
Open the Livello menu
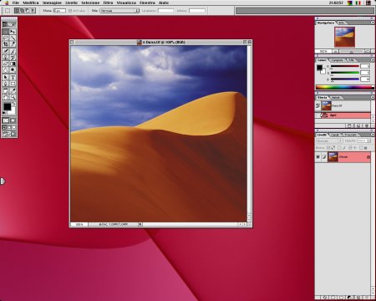pyautogui.click(x=72, y=3)
